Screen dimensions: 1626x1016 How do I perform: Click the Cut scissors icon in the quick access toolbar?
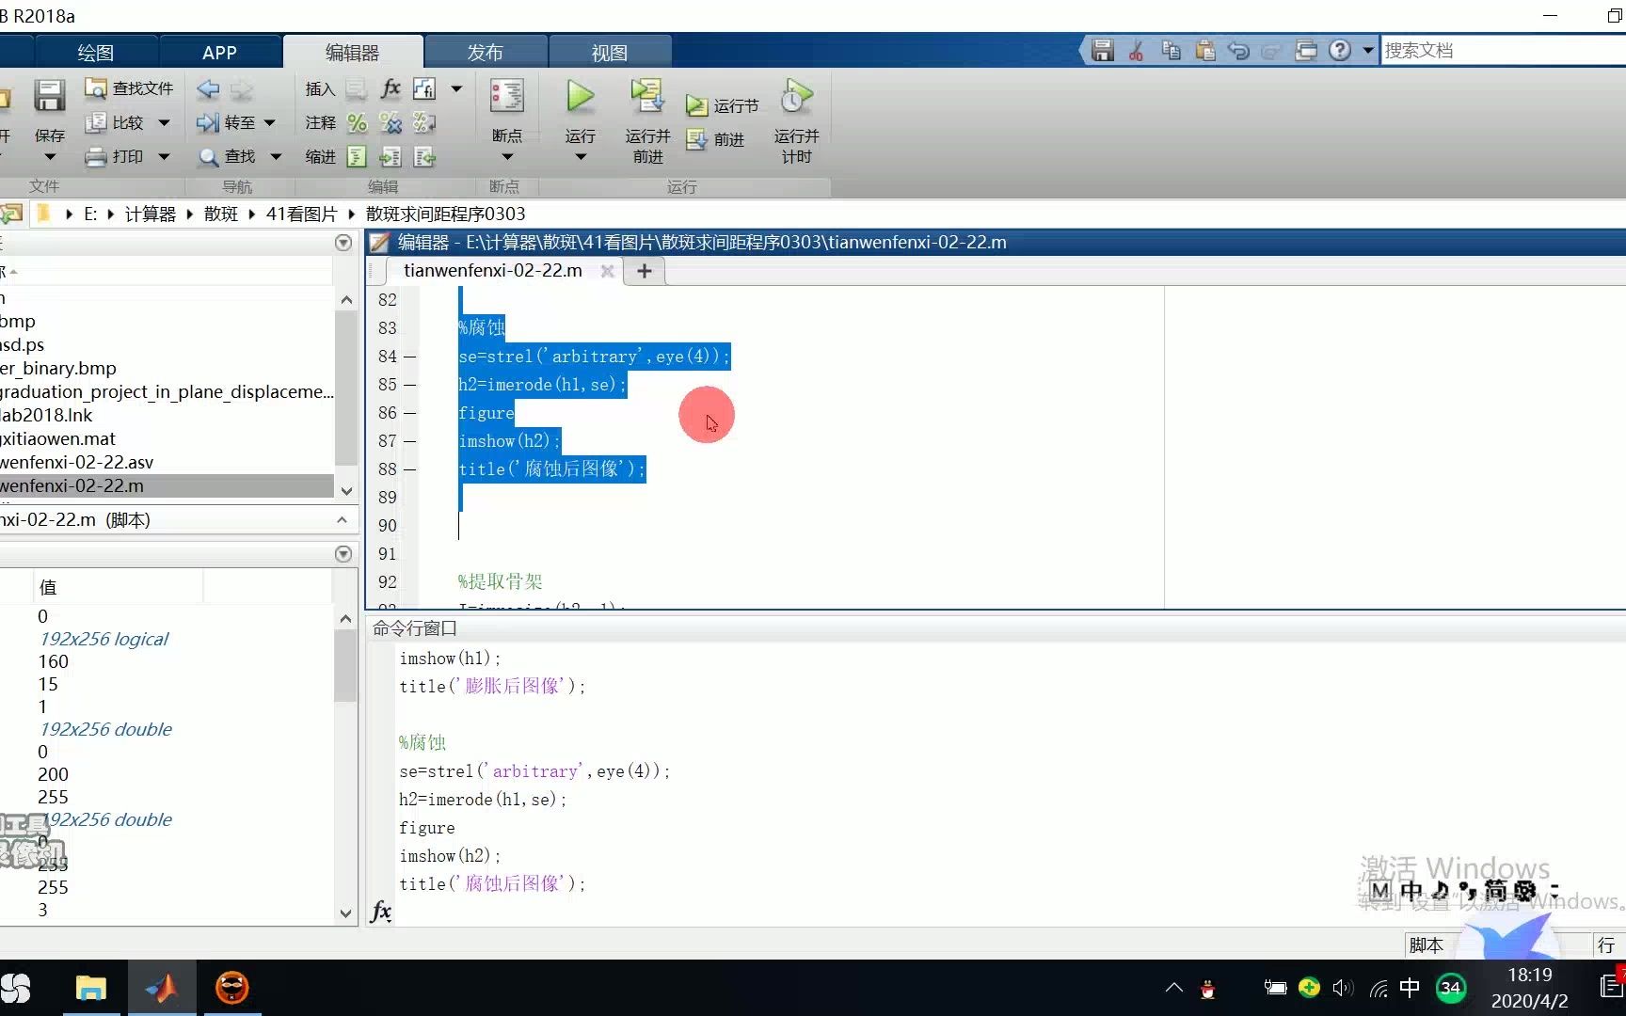point(1137,51)
